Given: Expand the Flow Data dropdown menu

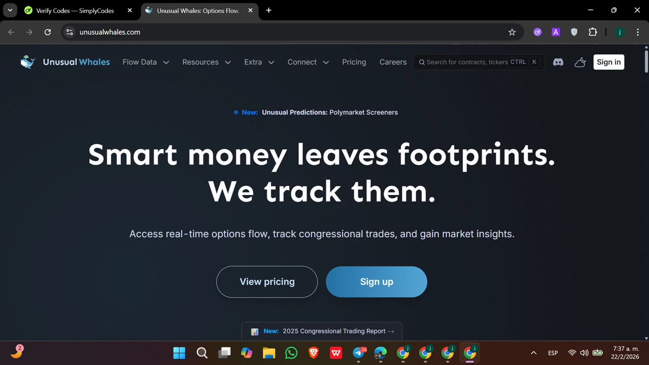Looking at the screenshot, I should [146, 62].
